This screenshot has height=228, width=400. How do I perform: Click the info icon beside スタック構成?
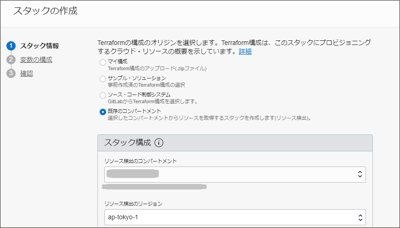(x=159, y=143)
